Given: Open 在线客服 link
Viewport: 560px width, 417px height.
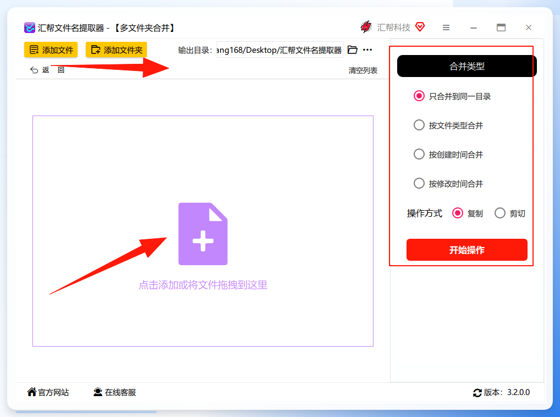Looking at the screenshot, I should (x=114, y=392).
